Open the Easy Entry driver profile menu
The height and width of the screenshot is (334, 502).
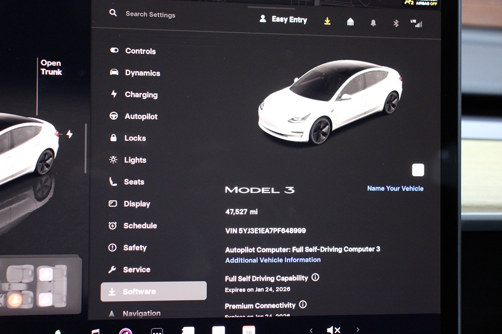tap(283, 20)
